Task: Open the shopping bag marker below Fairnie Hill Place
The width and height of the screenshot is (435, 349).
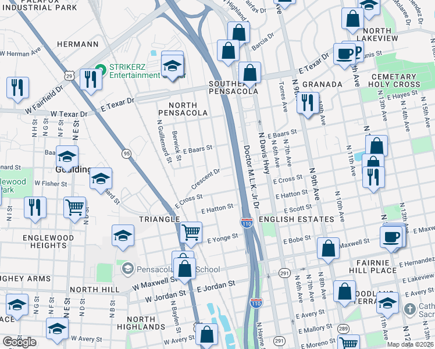Action: 344,293
